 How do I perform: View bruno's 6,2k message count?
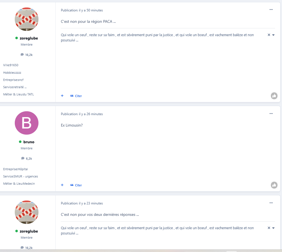[x=27, y=159]
